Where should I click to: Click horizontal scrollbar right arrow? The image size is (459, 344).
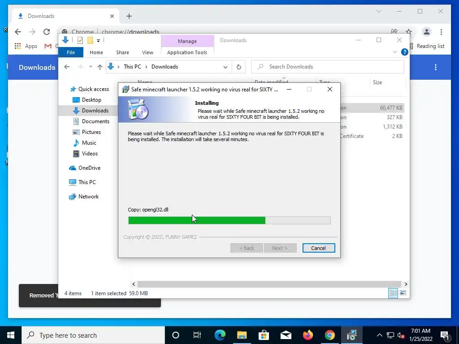tap(406, 284)
